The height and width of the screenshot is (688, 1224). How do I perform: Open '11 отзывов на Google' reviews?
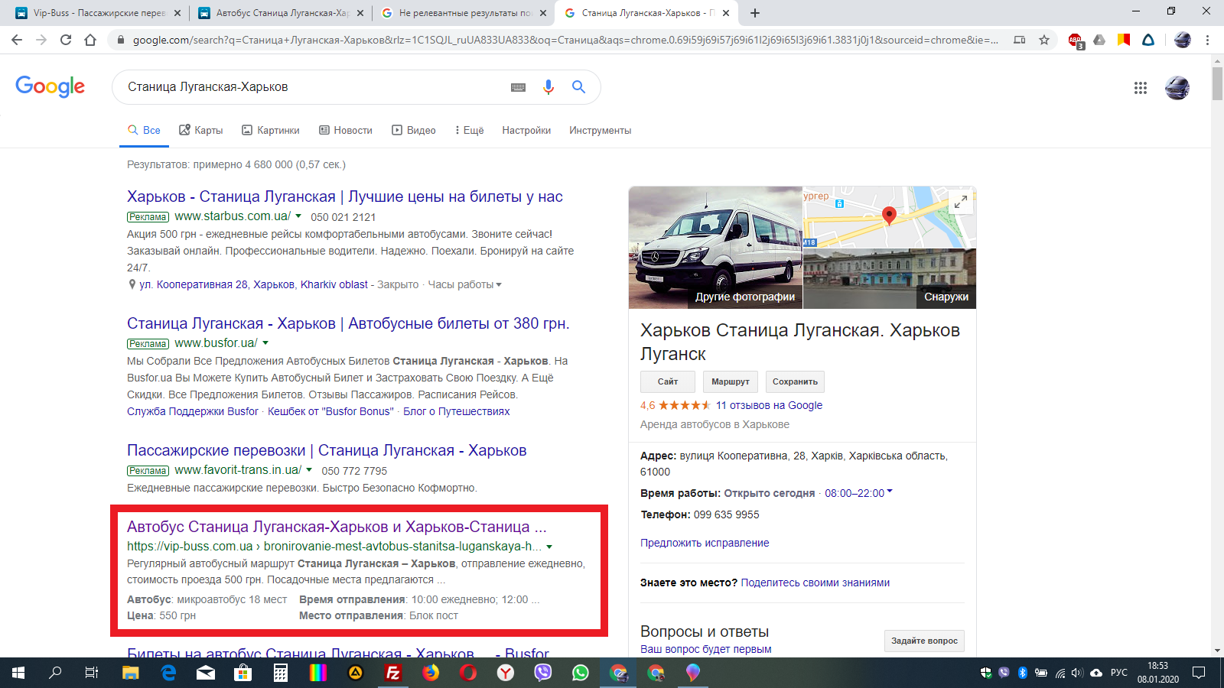point(769,405)
